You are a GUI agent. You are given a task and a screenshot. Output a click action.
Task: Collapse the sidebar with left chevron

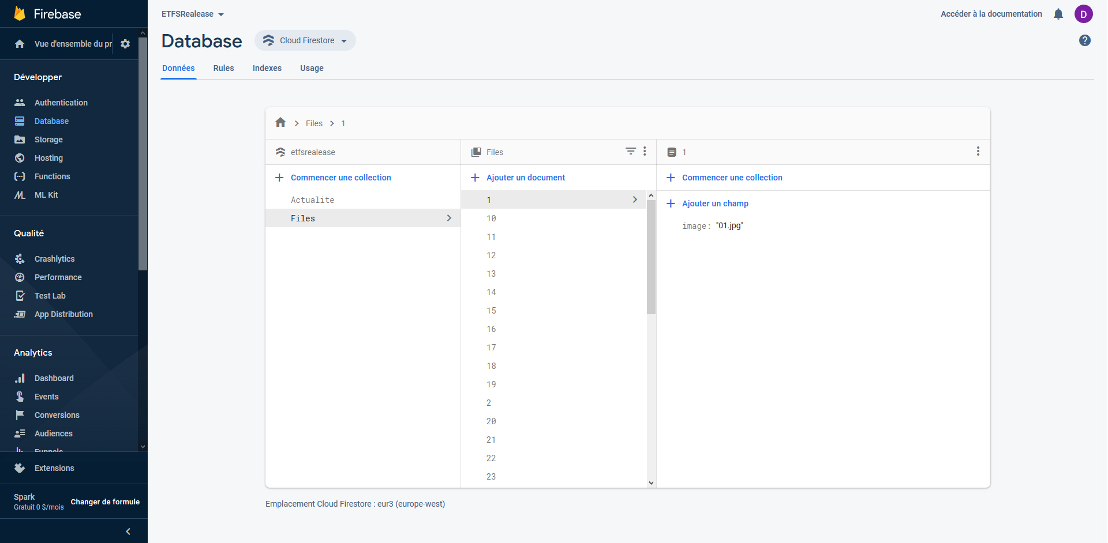[x=128, y=531]
